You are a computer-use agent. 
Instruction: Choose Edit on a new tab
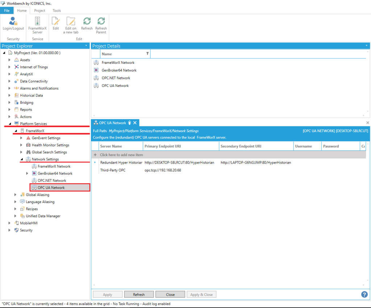[71, 25]
